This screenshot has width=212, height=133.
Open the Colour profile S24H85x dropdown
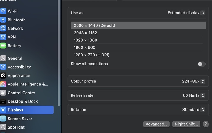[193, 81]
